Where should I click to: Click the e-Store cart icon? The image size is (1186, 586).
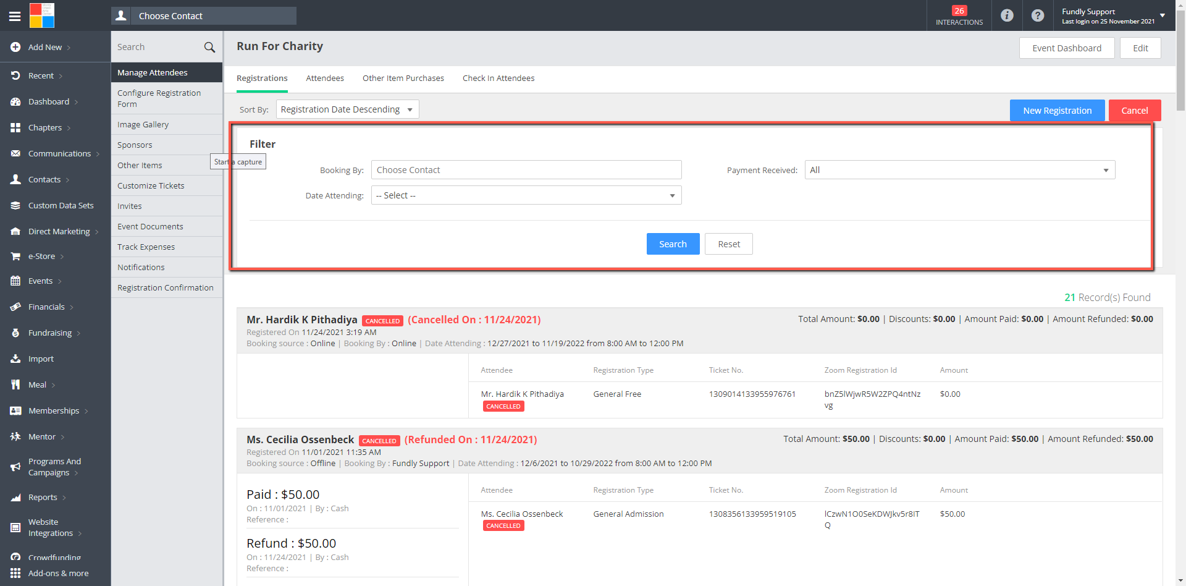[x=15, y=256]
